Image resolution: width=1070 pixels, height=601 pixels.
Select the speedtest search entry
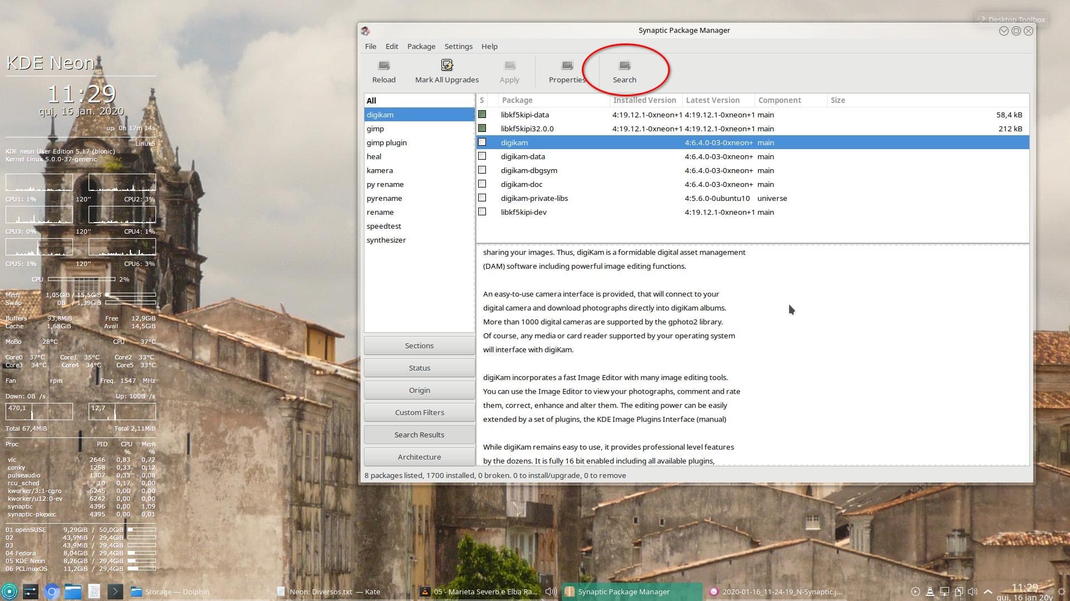(419, 226)
